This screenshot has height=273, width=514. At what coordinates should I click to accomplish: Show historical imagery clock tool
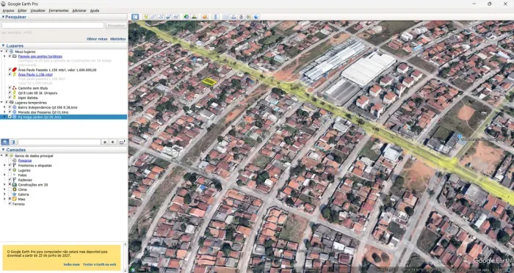coord(187,17)
